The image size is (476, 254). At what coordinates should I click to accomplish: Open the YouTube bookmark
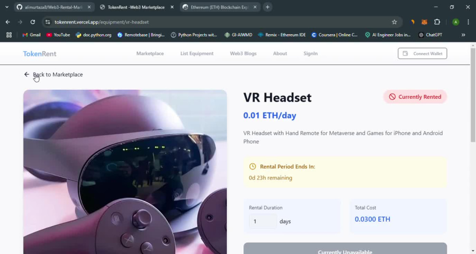click(x=58, y=35)
